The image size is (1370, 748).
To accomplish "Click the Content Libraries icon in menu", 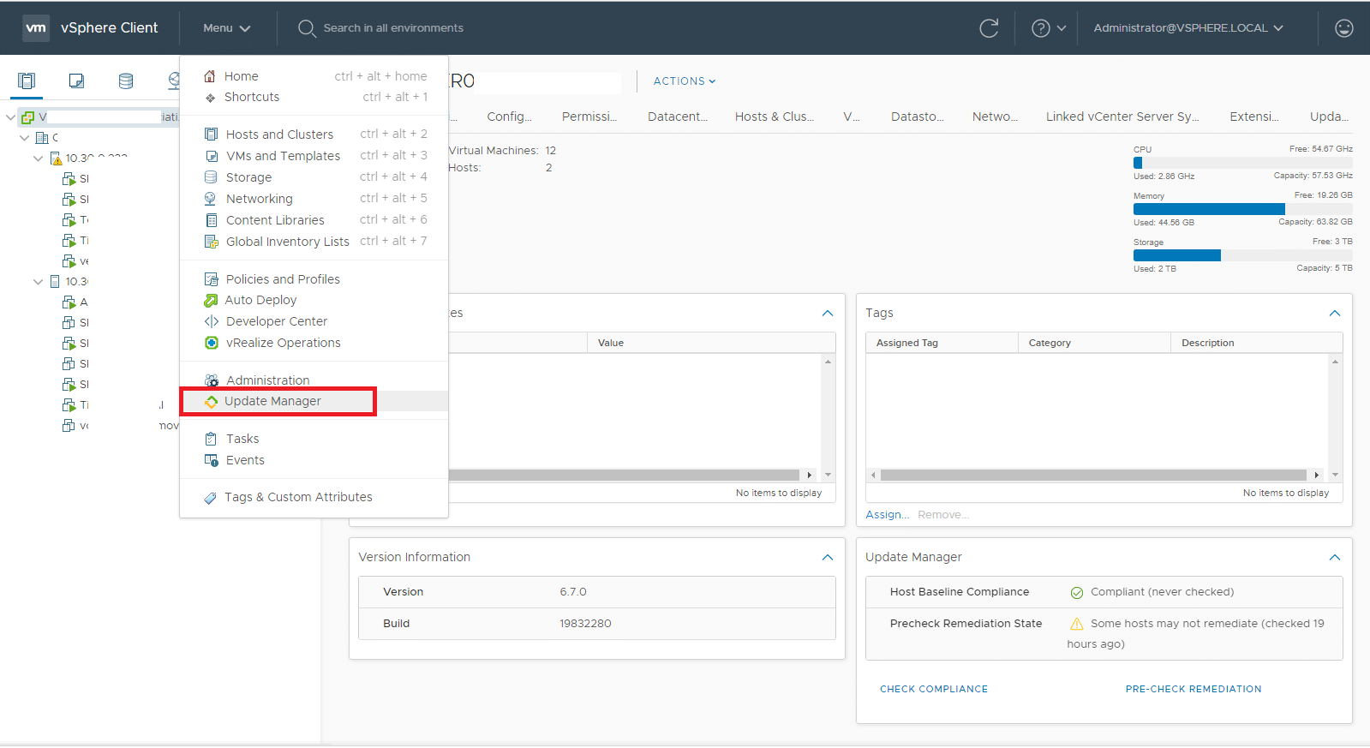I will coord(211,220).
